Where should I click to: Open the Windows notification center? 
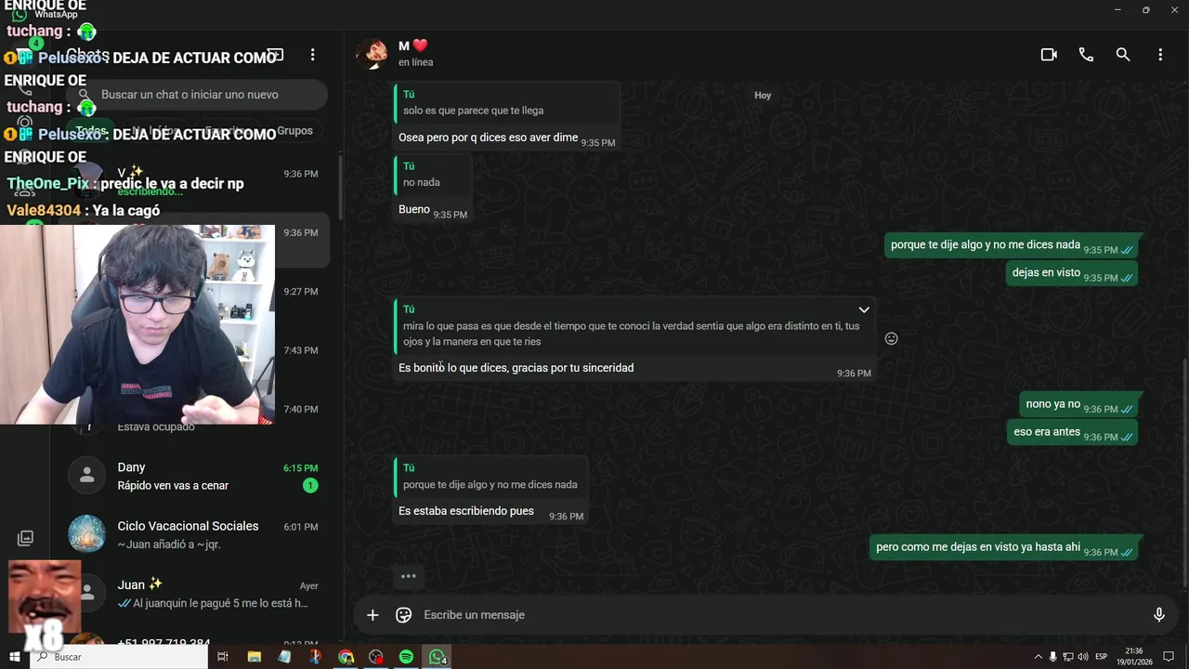click(x=1169, y=657)
